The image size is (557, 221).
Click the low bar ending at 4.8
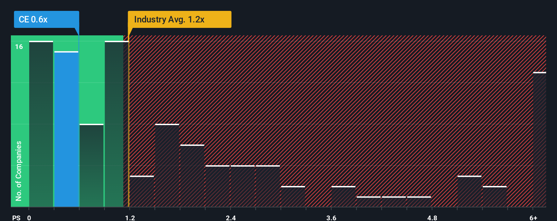click(x=419, y=202)
